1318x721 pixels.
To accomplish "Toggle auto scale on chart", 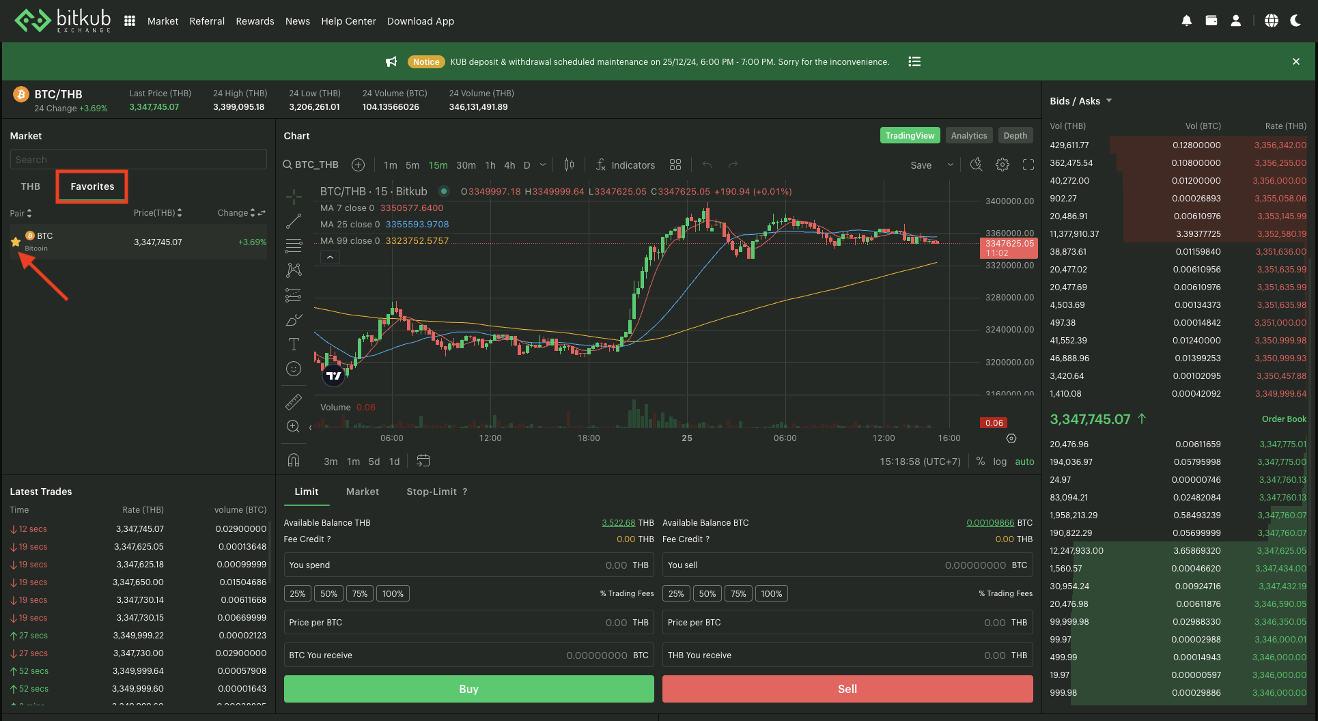I will 1024,462.
